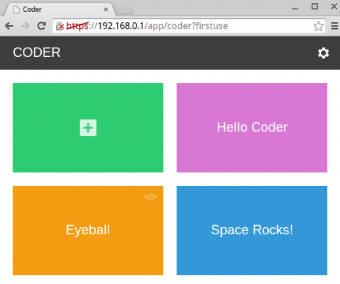Close the Coder browser tab
This screenshot has width=340, height=284.
(106, 9)
